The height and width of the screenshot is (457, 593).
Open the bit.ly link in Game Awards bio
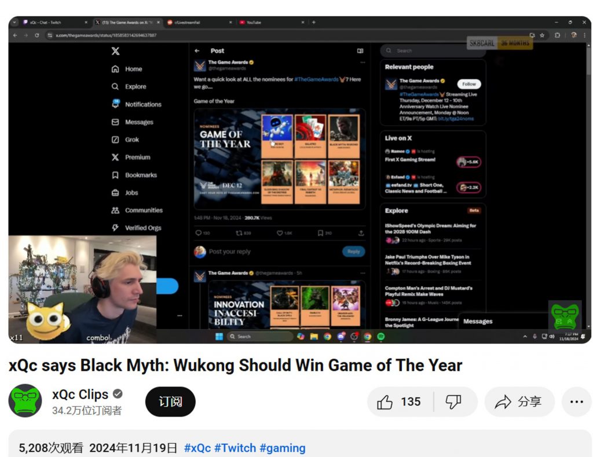click(x=456, y=119)
